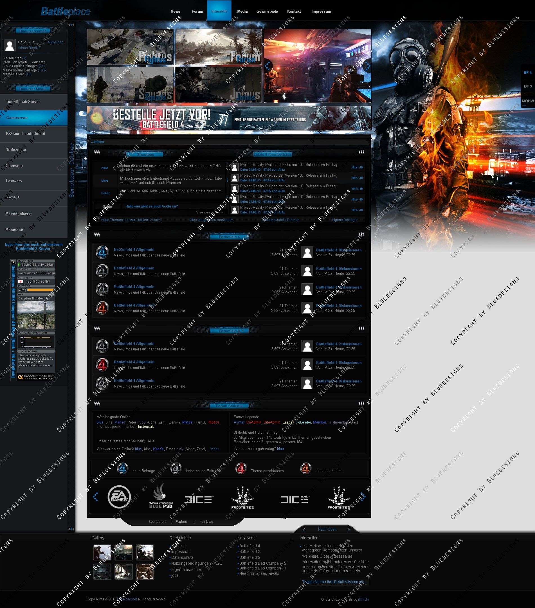Click the user avatar in Benutzercenter
Viewport: 535px width, 608px height.
(10, 45)
